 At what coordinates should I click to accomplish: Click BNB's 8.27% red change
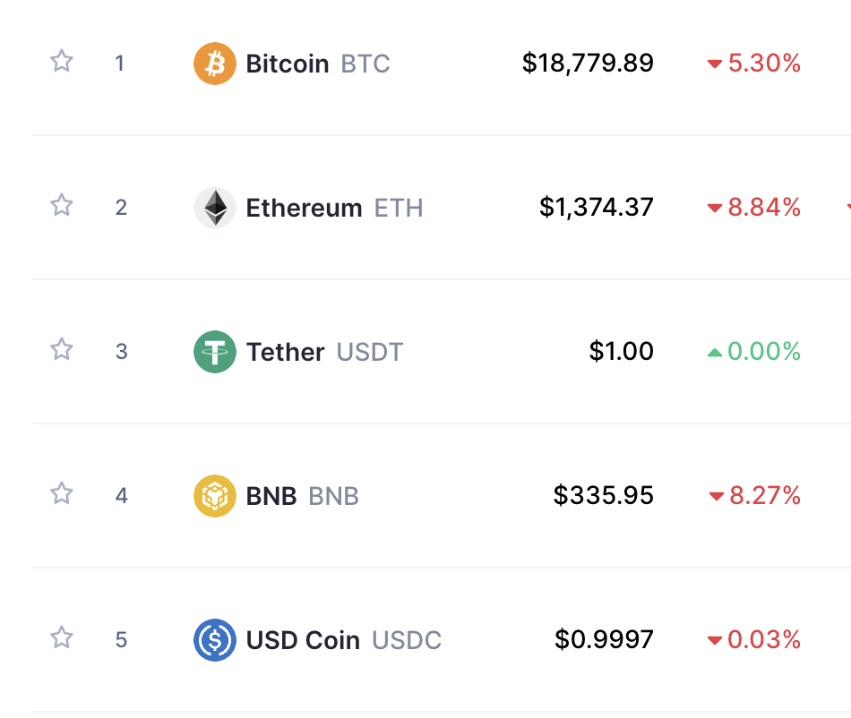pos(754,496)
